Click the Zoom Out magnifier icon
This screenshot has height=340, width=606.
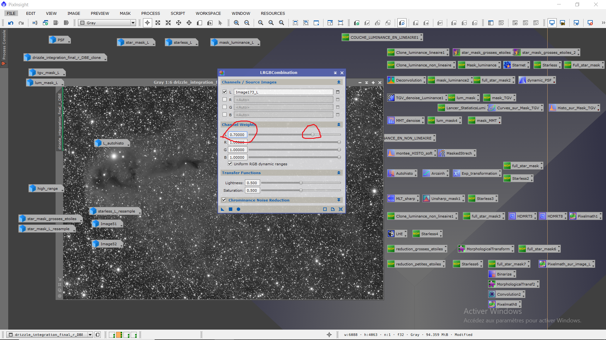(247, 23)
